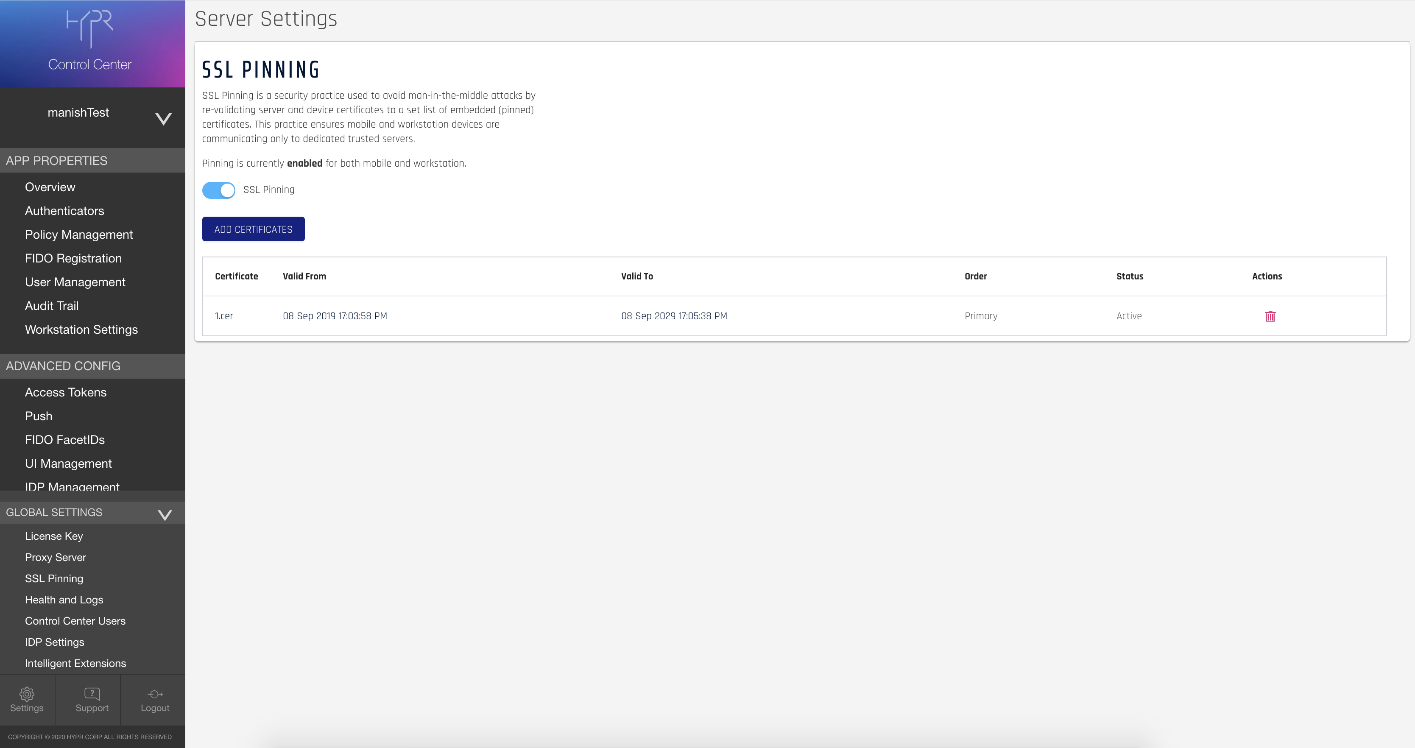
Task: Open License Key settings
Action: click(x=54, y=536)
